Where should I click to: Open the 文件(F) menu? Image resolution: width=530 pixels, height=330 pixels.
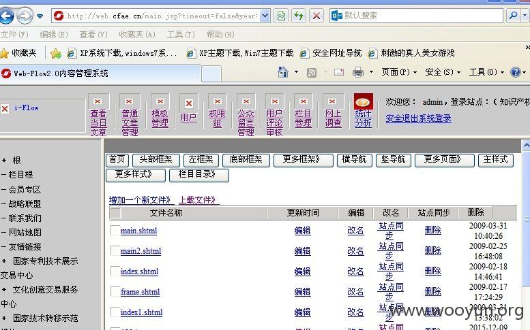(14, 35)
